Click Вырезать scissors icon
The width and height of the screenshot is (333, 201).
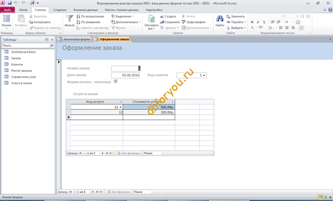point(30,17)
